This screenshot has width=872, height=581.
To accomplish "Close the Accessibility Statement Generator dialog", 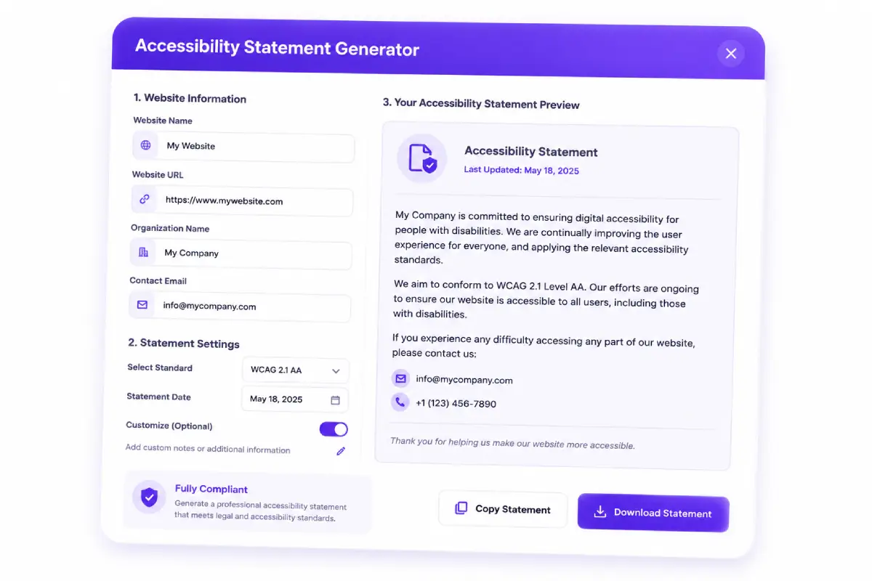I will coord(731,53).
